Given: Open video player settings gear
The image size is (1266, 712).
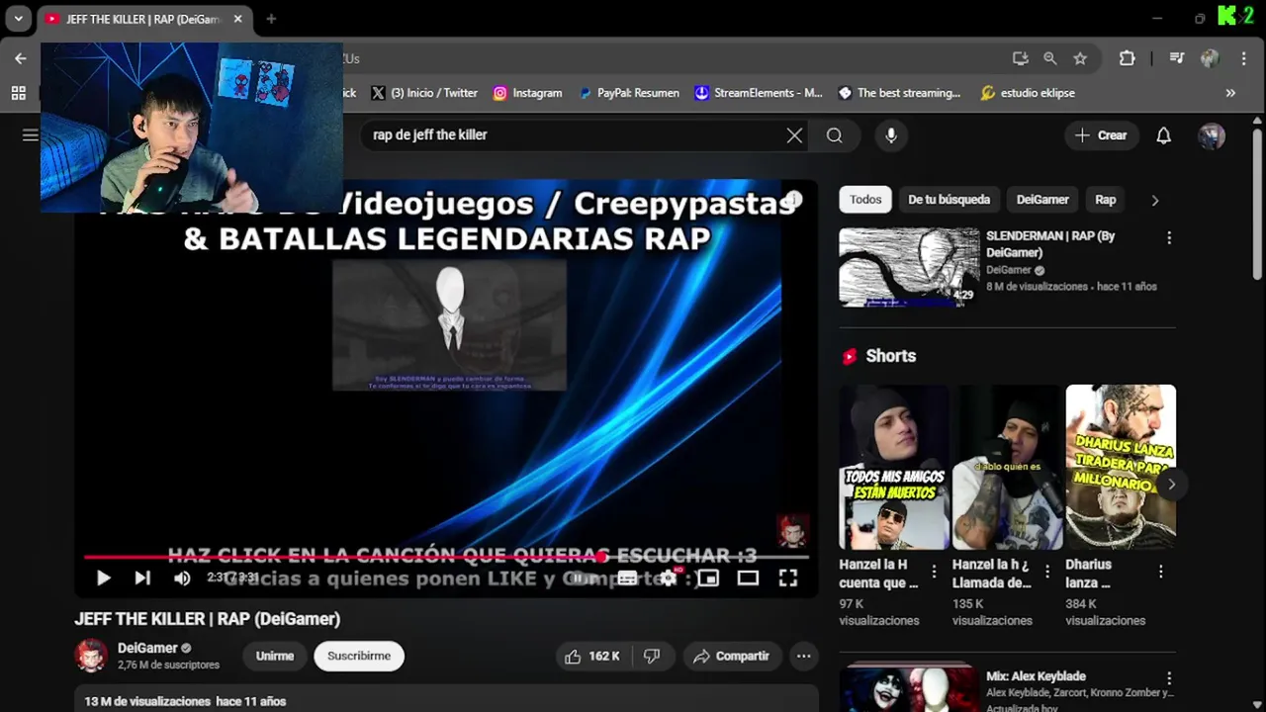Looking at the screenshot, I should pos(669,578).
